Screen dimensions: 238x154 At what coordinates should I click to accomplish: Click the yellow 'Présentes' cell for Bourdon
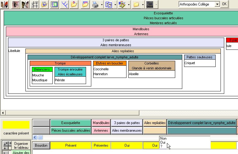[101, 145]
